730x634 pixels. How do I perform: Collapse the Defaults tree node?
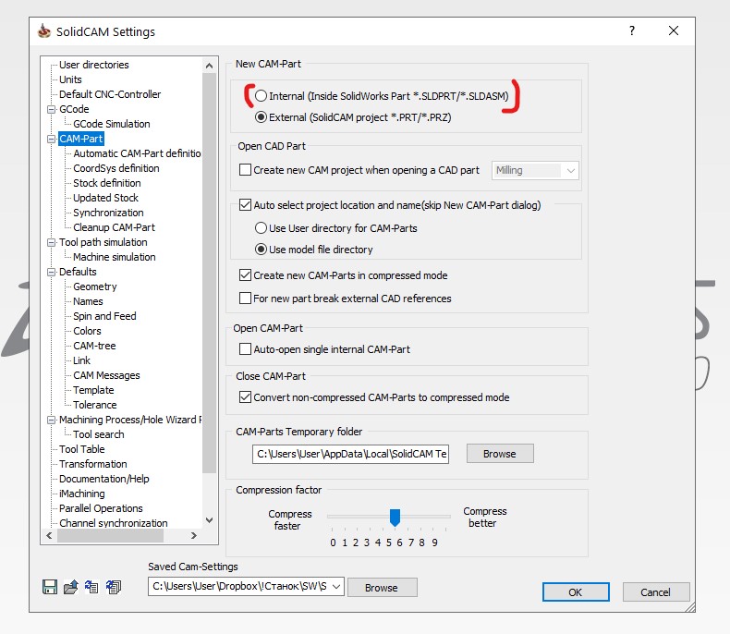point(51,272)
